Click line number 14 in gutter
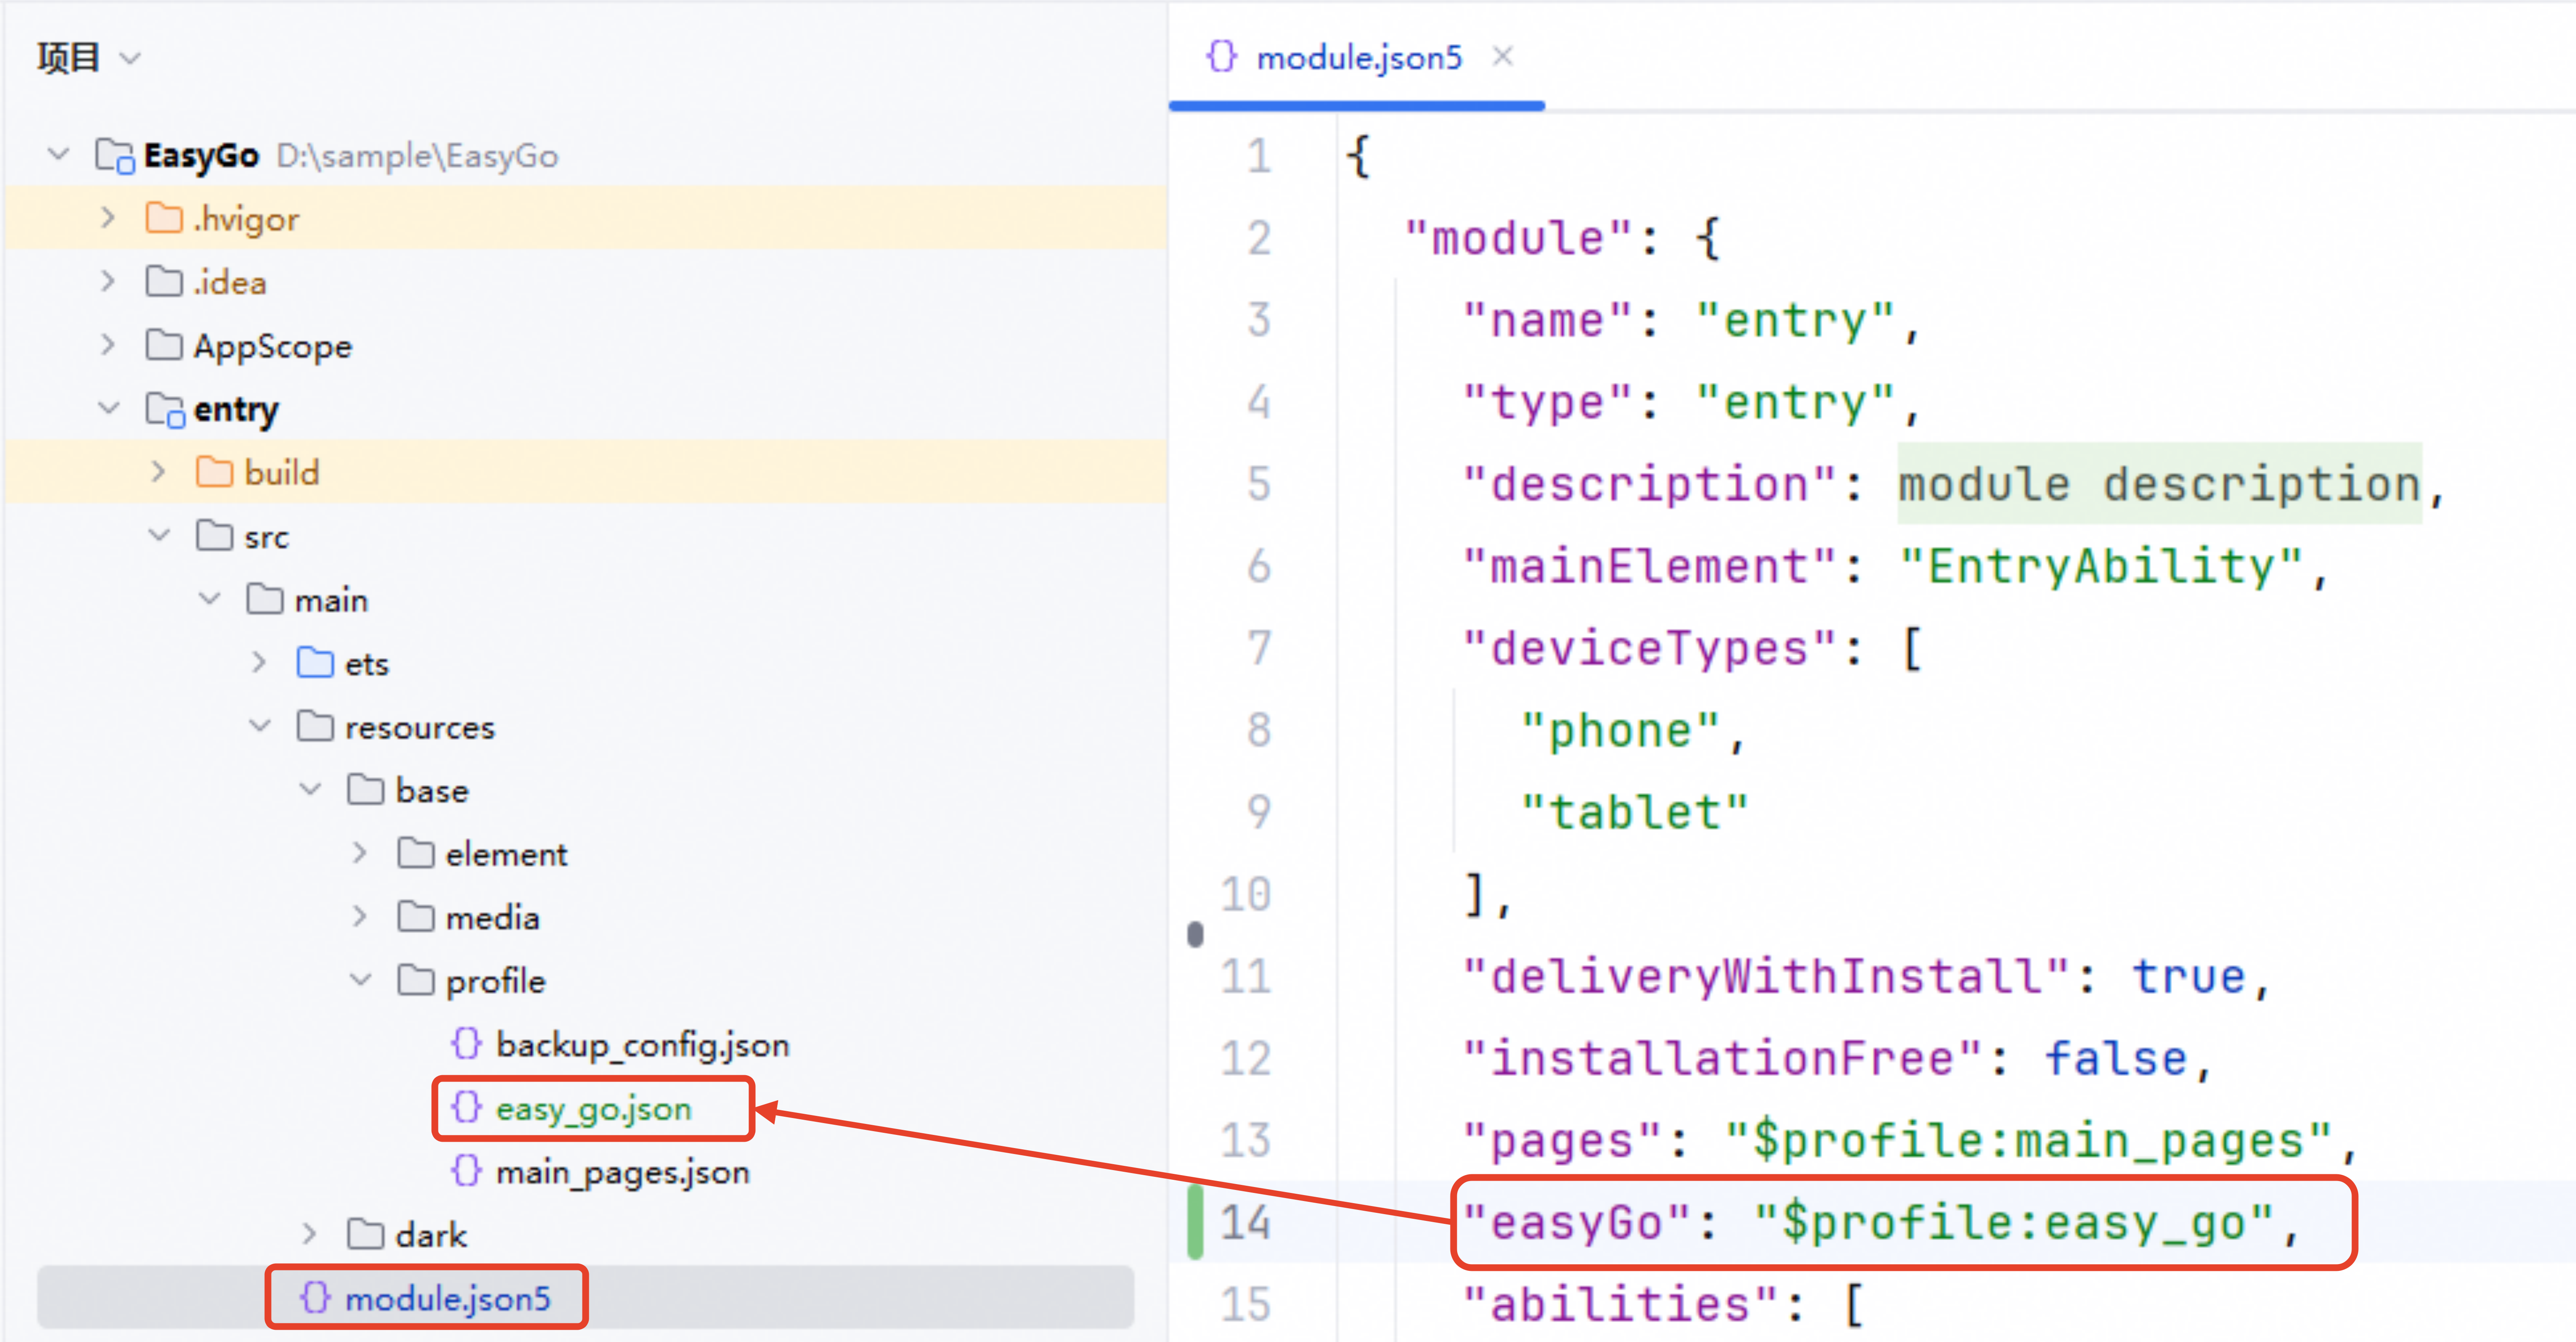 coord(1245,1222)
